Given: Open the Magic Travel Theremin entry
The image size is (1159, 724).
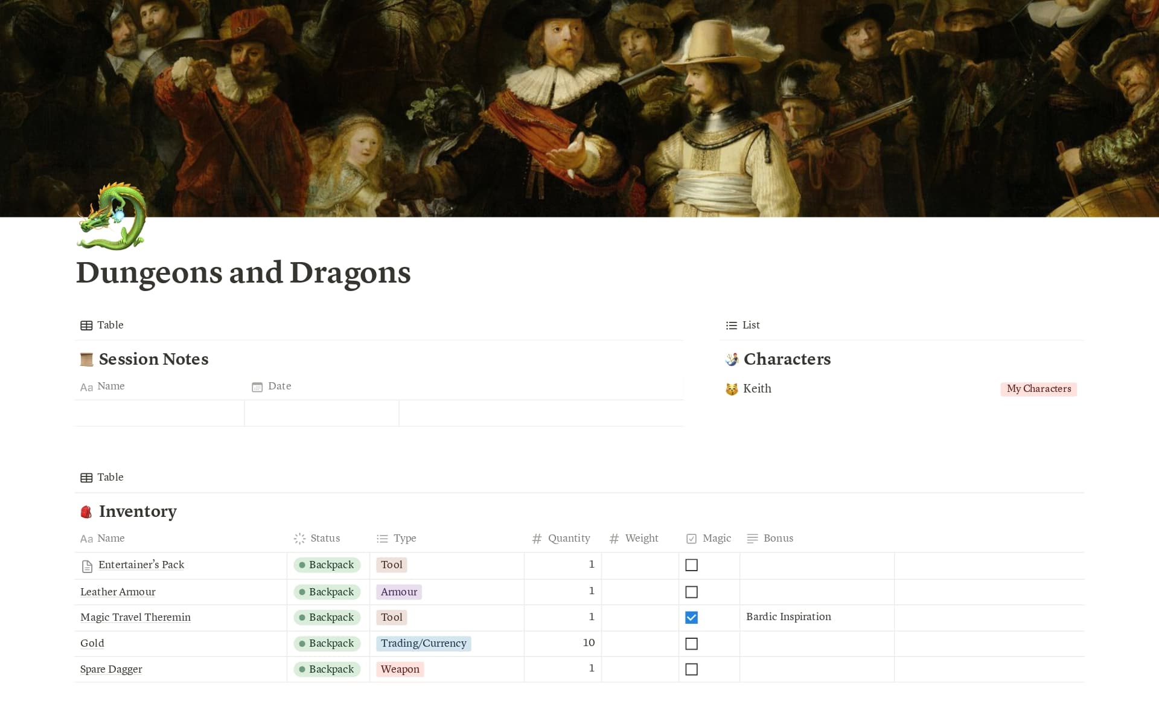Looking at the screenshot, I should (135, 617).
